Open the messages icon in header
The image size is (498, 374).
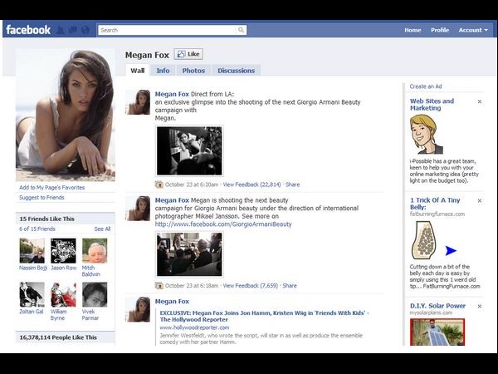tap(73, 30)
